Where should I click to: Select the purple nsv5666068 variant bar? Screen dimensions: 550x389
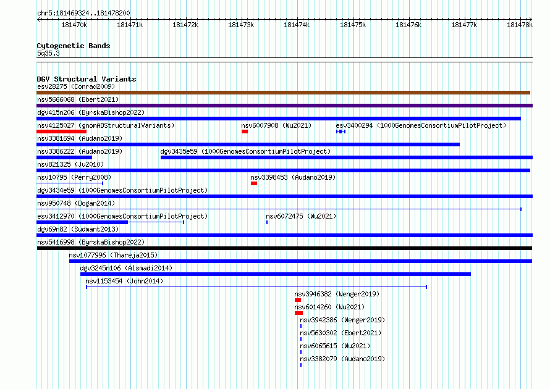(x=284, y=106)
